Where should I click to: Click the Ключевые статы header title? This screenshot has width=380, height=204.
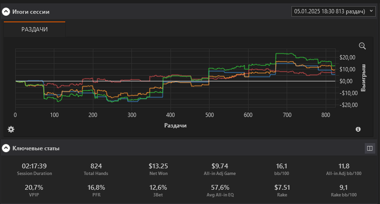click(x=36, y=148)
